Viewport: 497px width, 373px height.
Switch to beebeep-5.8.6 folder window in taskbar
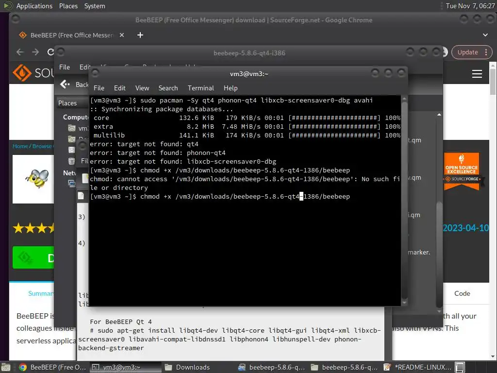pyautogui.click(x=344, y=367)
